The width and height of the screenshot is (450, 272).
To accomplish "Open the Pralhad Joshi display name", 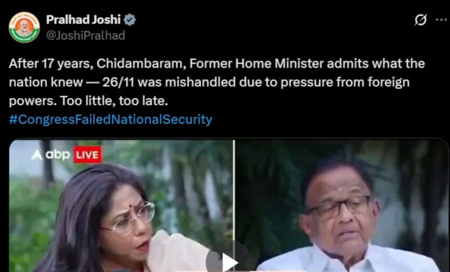I will pyautogui.click(x=83, y=20).
